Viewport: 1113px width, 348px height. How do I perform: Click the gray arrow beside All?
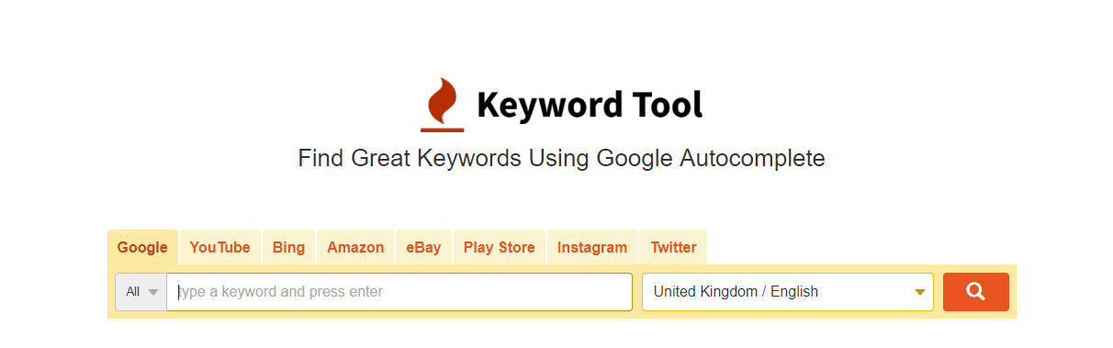[x=153, y=292]
